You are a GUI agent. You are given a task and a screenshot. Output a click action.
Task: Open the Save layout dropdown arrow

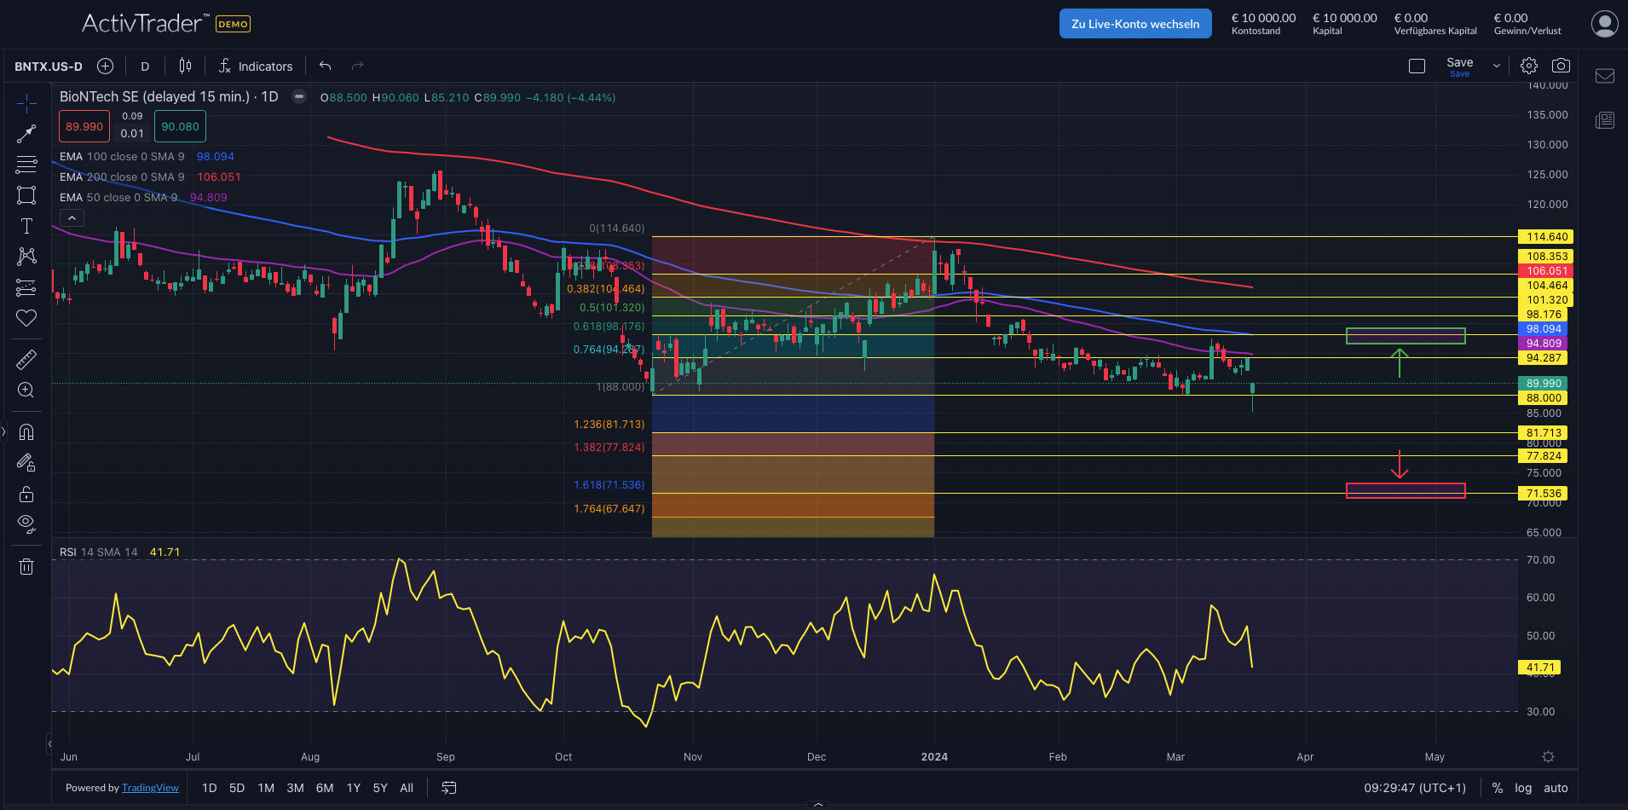(1496, 66)
